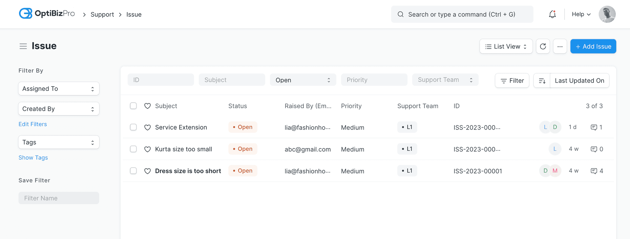Open the notifications bell
The width and height of the screenshot is (630, 239).
pyautogui.click(x=552, y=14)
